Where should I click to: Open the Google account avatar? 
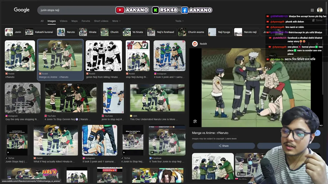320,10
